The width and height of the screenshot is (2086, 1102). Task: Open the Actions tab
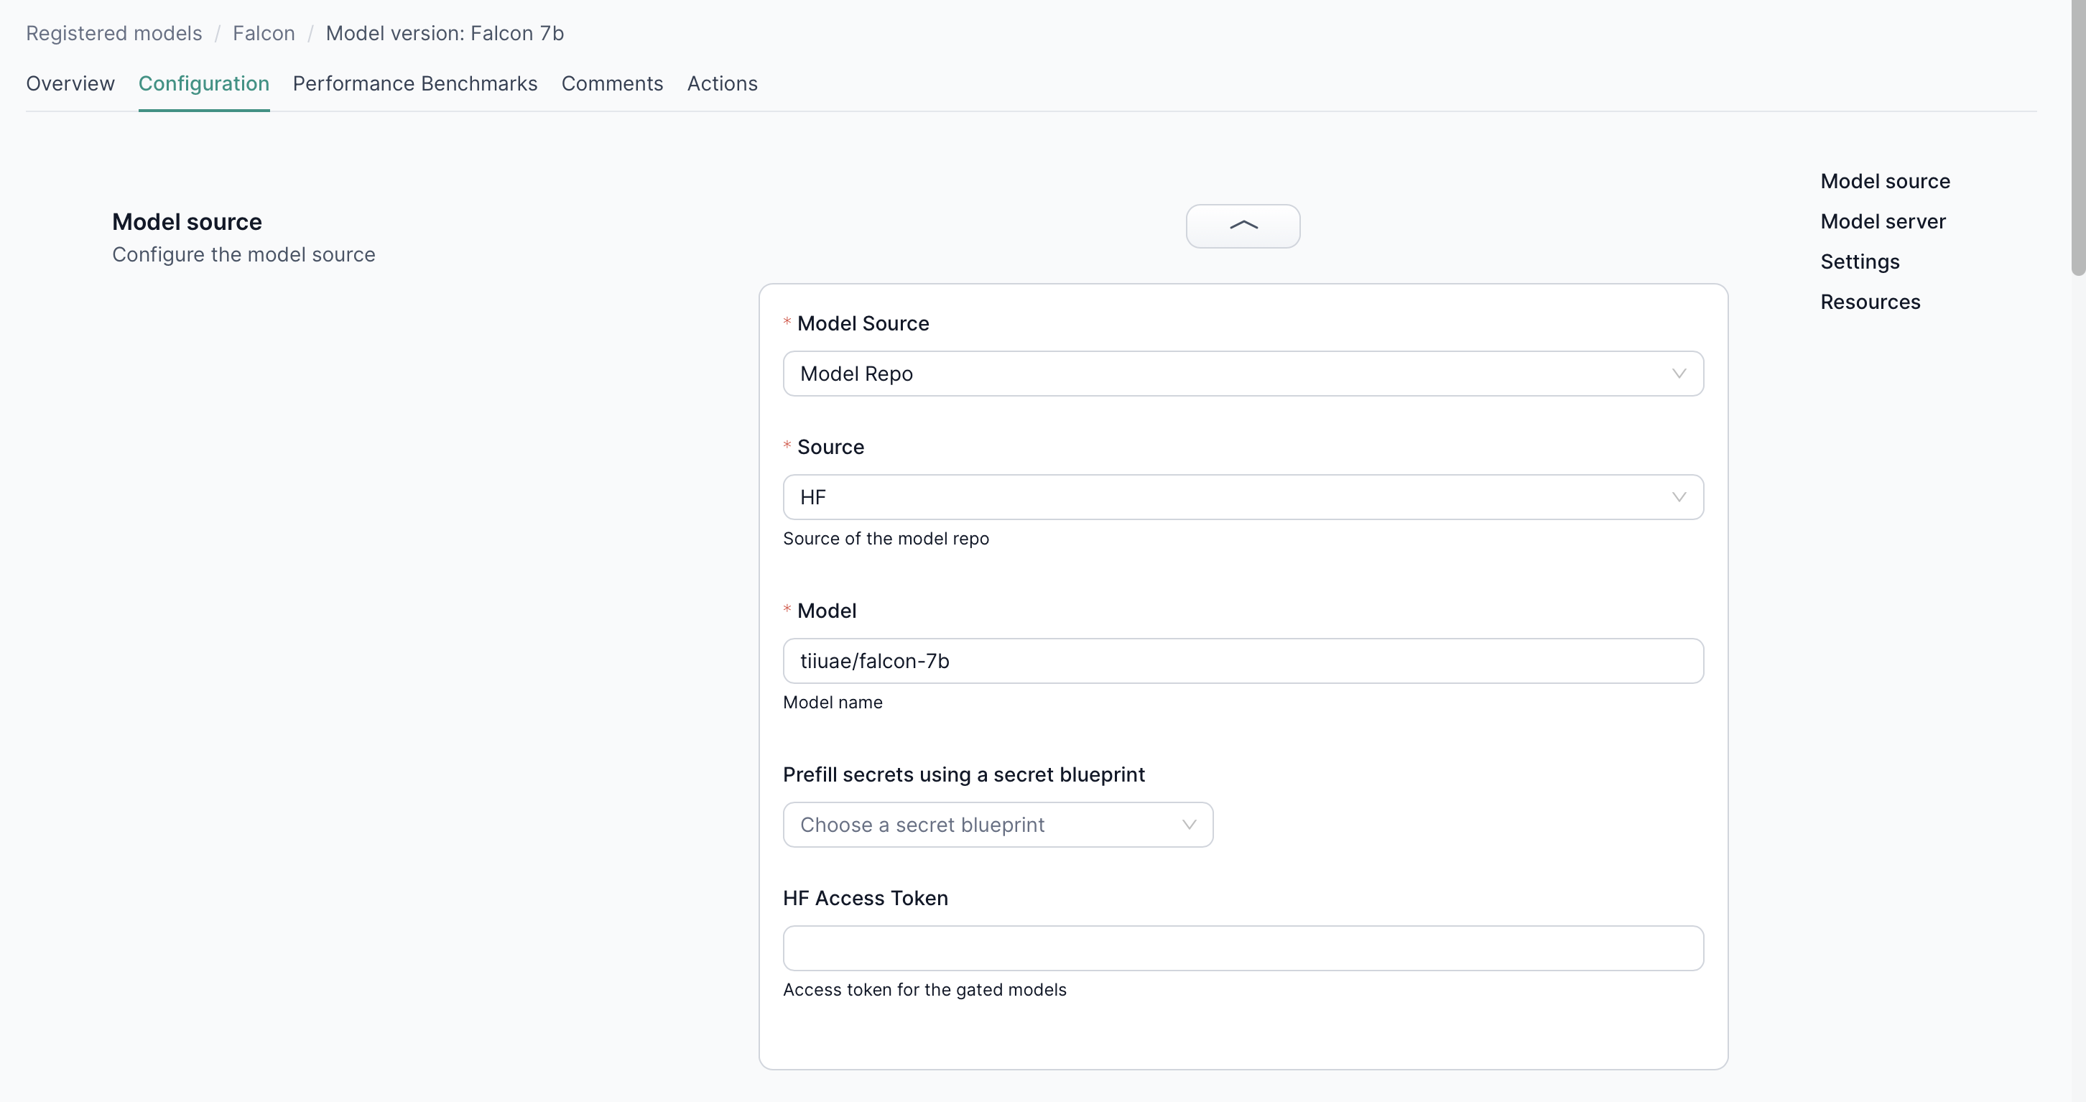tap(721, 83)
